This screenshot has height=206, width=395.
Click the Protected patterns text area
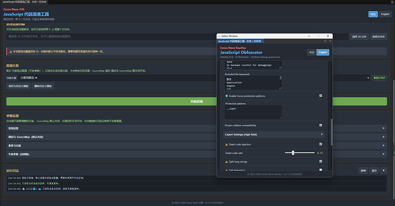click(253, 112)
